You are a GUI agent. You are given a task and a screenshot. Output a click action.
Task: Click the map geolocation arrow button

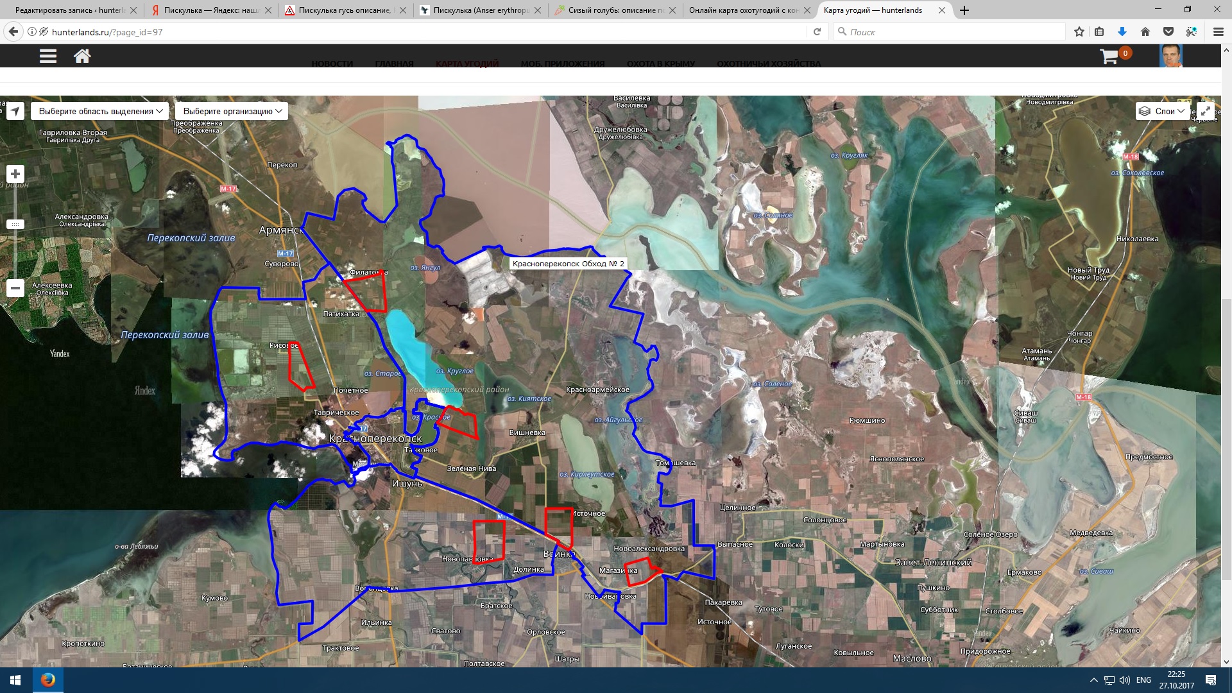tap(15, 111)
